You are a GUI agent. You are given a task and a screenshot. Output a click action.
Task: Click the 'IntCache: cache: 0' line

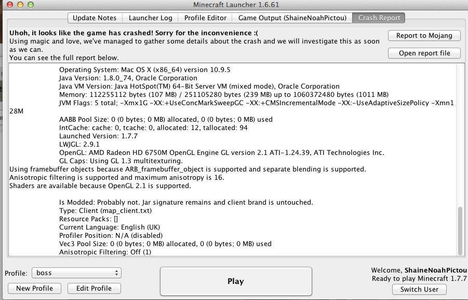153,127
